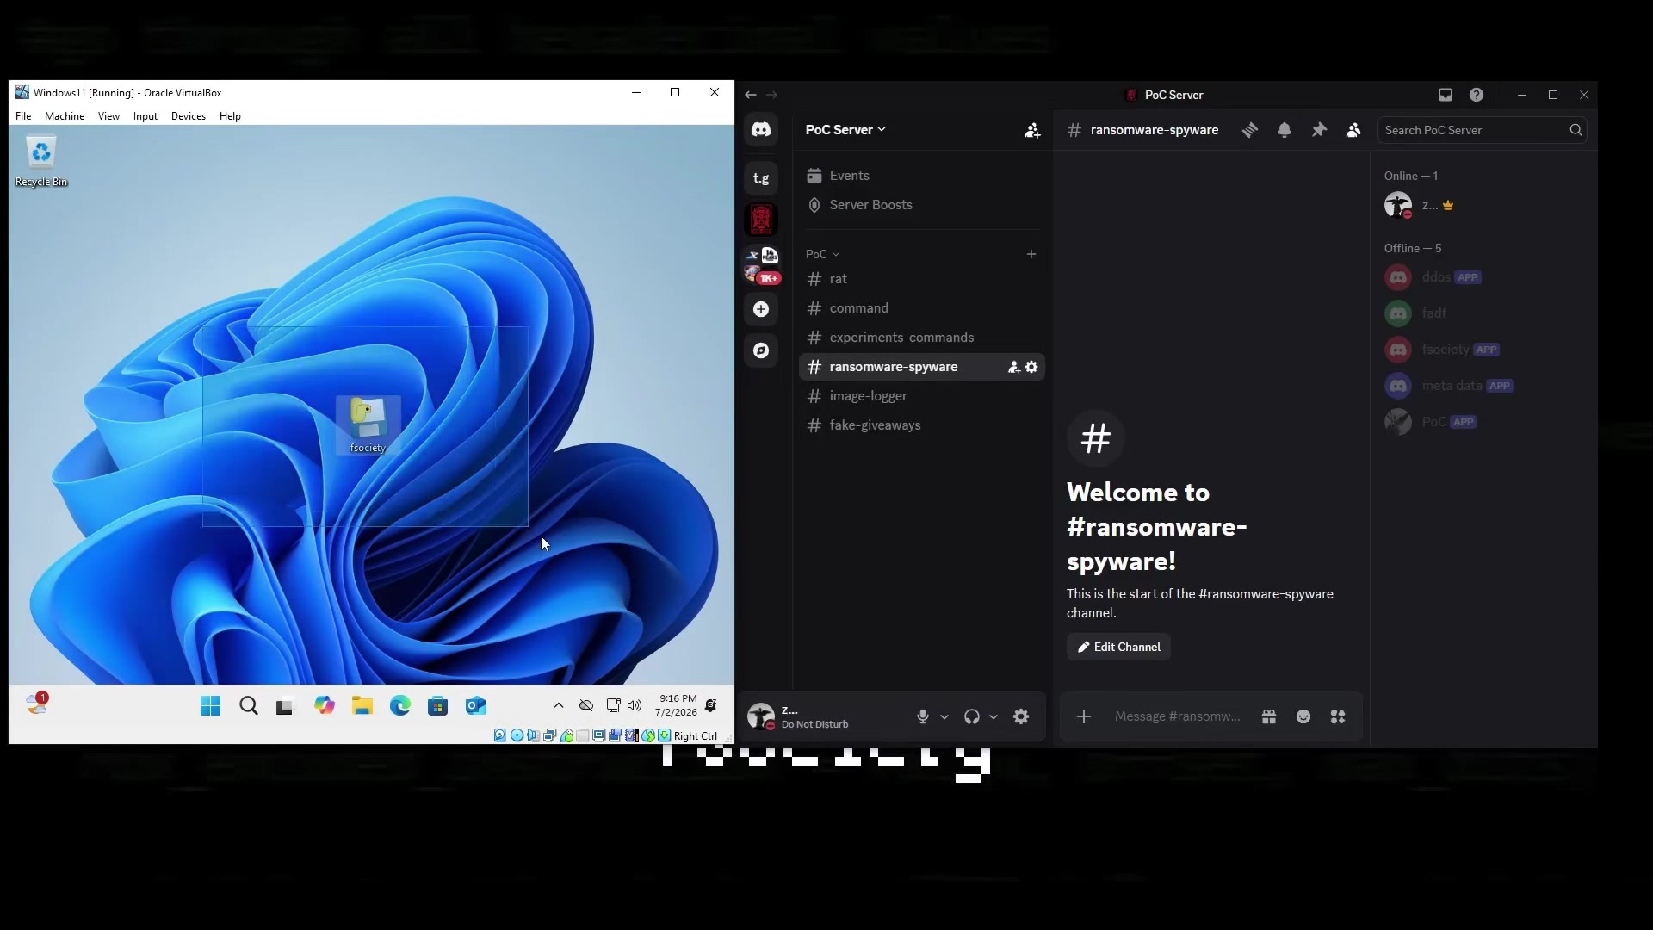Toggle Discord headphones deafen
The width and height of the screenshot is (1653, 930).
(x=972, y=716)
